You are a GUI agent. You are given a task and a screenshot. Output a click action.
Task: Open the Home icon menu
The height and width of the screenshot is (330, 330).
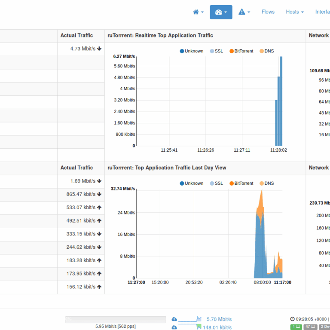(x=198, y=12)
